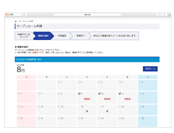Check the August 25 checkbox

coord(119,118)
